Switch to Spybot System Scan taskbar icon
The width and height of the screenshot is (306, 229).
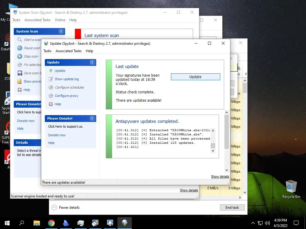click(x=110, y=223)
